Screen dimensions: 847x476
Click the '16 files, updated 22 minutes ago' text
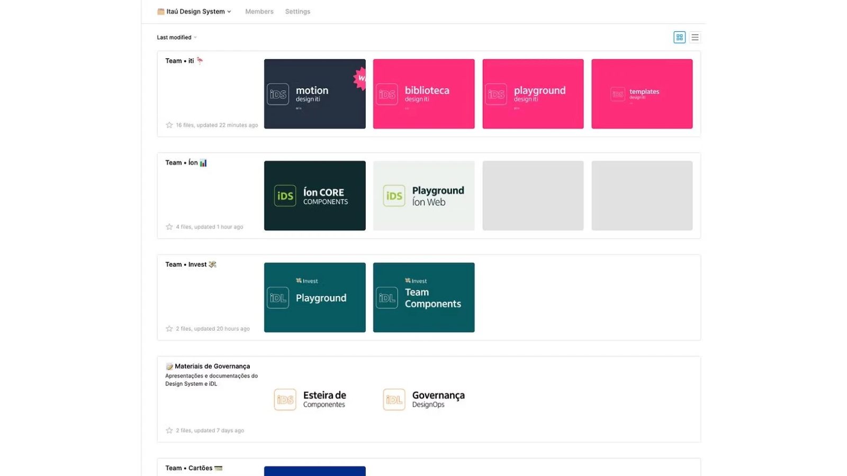pos(217,125)
